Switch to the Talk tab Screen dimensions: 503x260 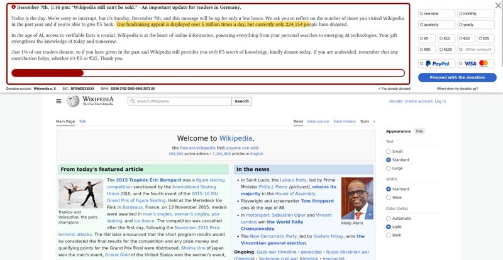click(82, 121)
